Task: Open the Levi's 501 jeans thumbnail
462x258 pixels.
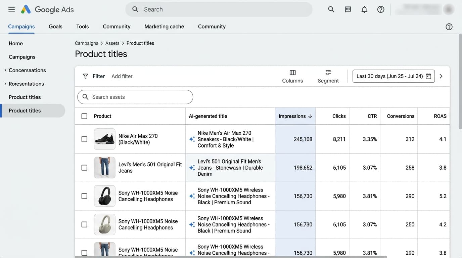Action: pos(105,168)
